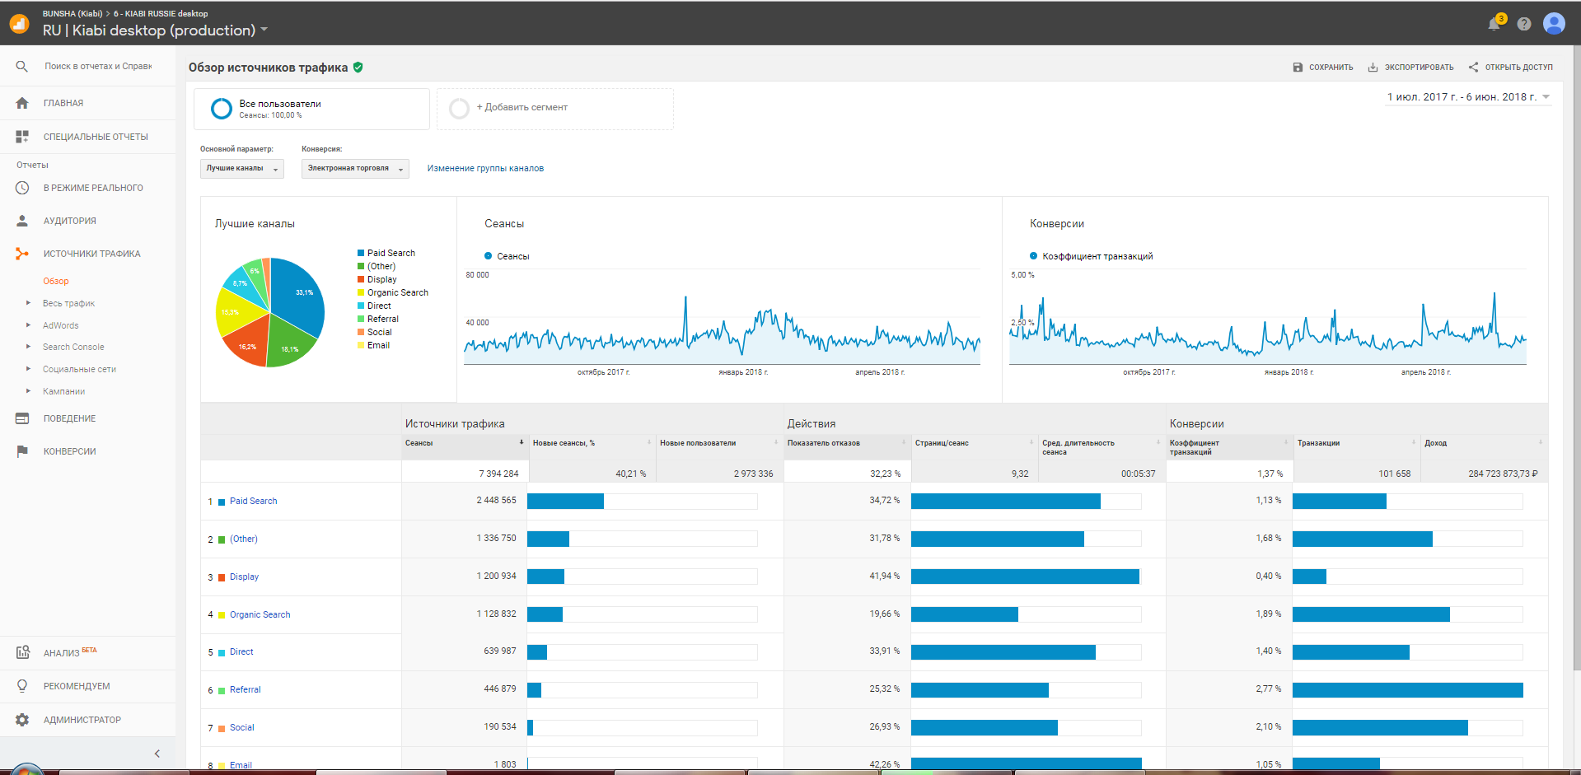Click the notifications bell icon

pyautogui.click(x=1494, y=24)
